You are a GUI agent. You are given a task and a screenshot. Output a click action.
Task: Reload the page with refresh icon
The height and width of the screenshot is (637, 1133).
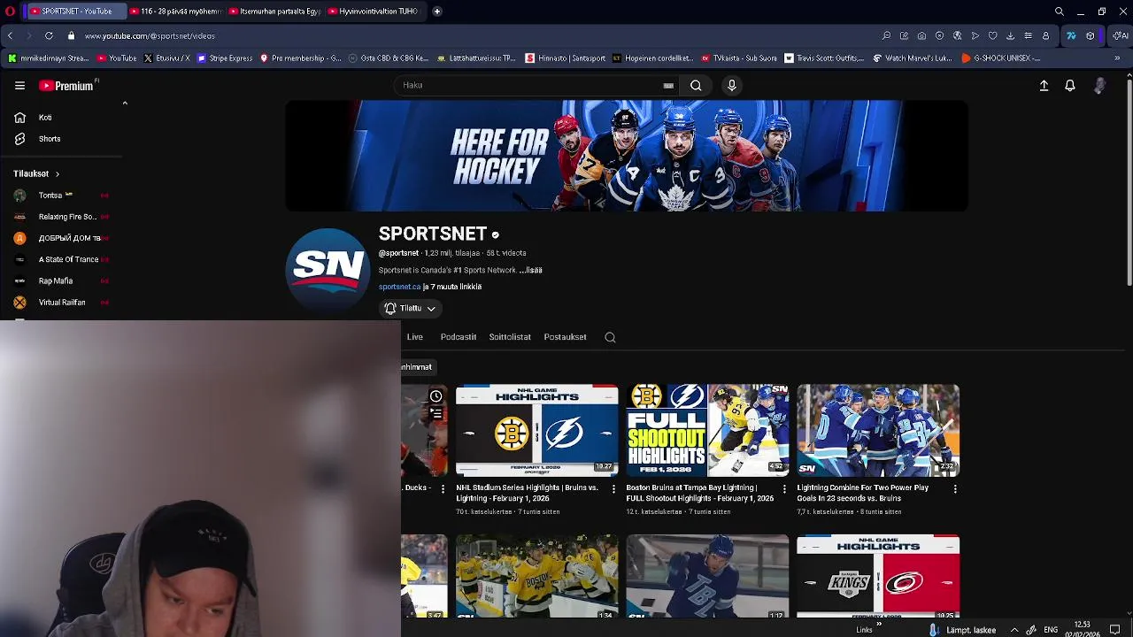[49, 36]
